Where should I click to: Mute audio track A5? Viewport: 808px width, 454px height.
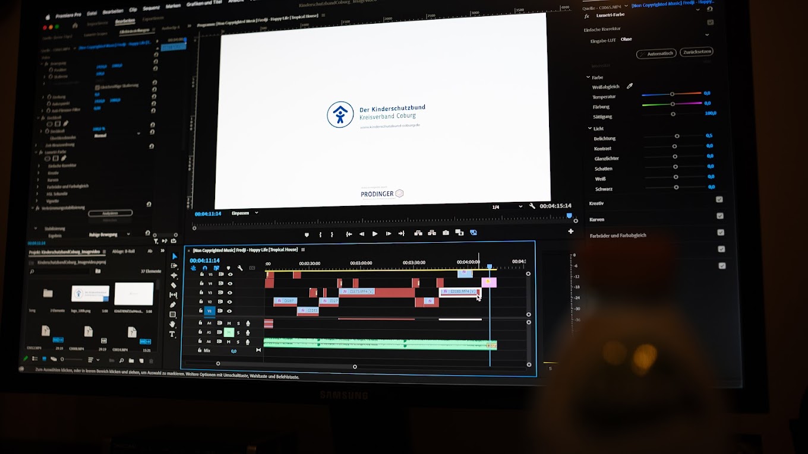228,332
